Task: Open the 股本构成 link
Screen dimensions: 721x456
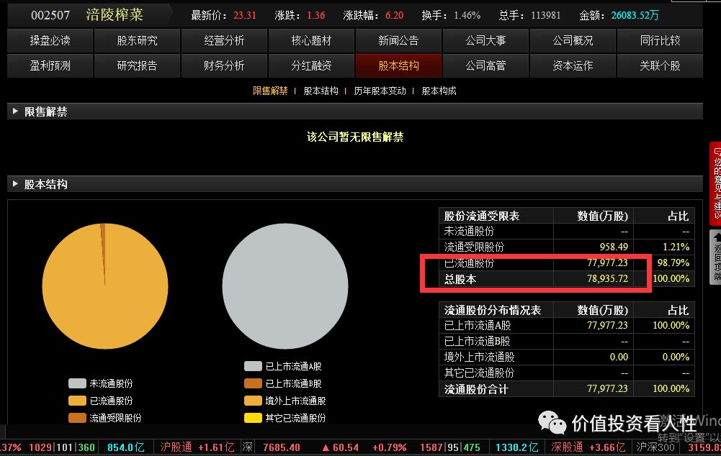Action: point(439,91)
